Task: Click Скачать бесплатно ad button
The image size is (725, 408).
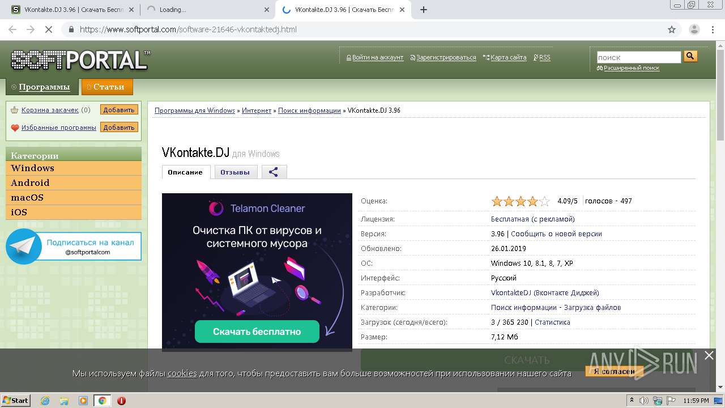Action: 257,331
